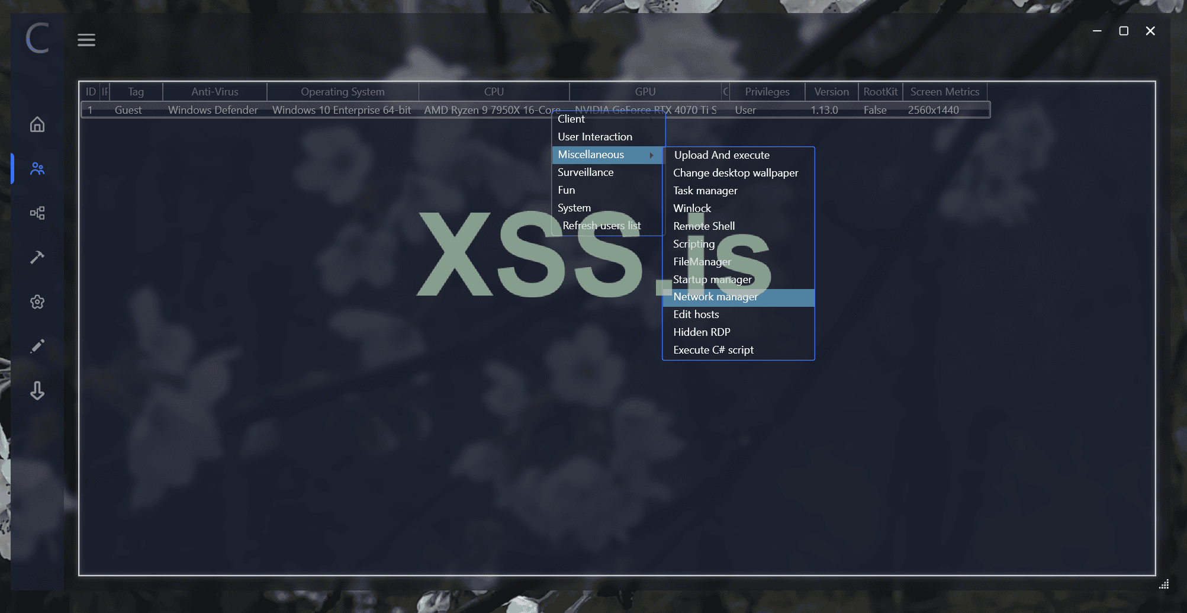Select Execute C# script
The height and width of the screenshot is (613, 1187).
click(x=738, y=350)
